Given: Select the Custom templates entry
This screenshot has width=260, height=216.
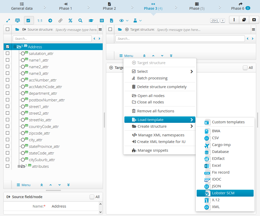Looking at the screenshot, I should coord(225,122).
